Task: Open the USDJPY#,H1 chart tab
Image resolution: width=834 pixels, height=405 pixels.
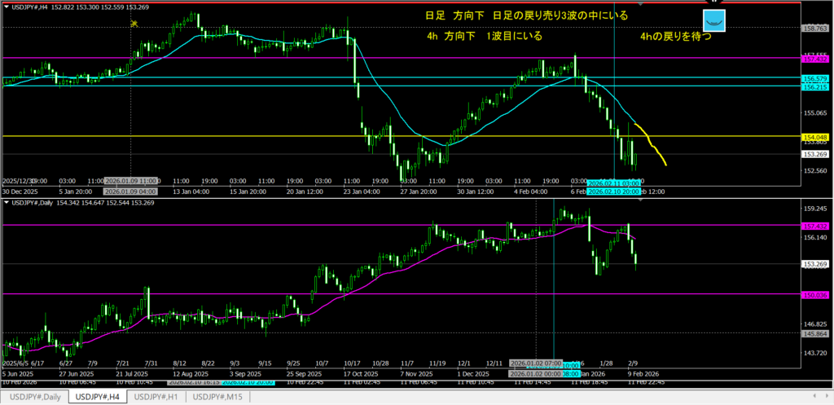Action: [x=156, y=396]
